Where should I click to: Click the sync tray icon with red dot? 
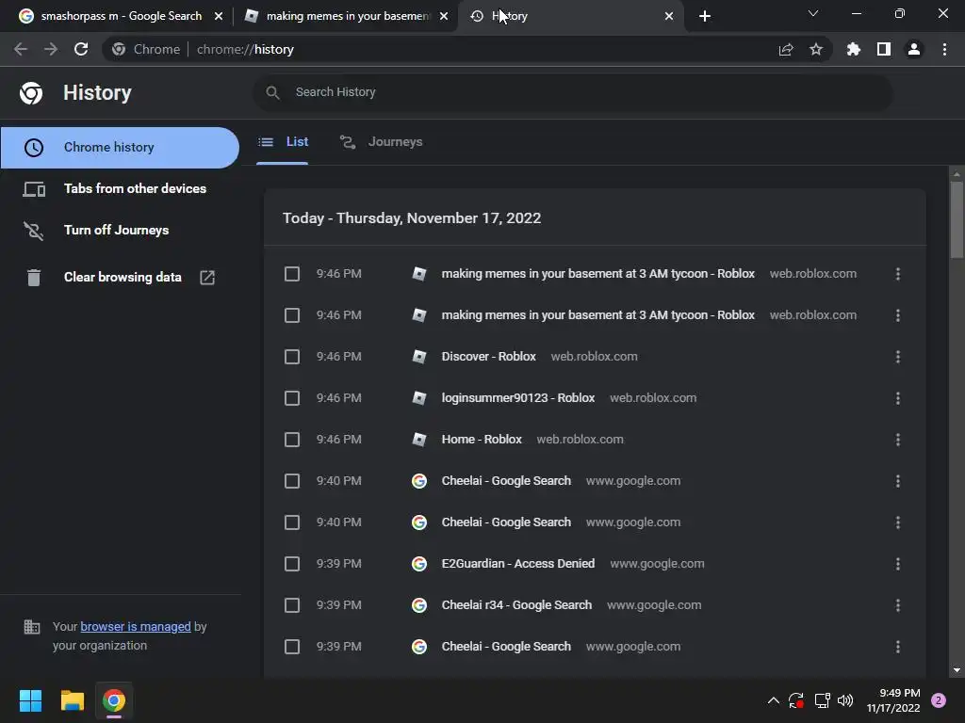point(796,700)
